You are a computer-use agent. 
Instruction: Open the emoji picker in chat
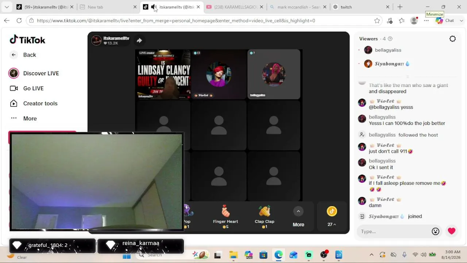(435, 231)
